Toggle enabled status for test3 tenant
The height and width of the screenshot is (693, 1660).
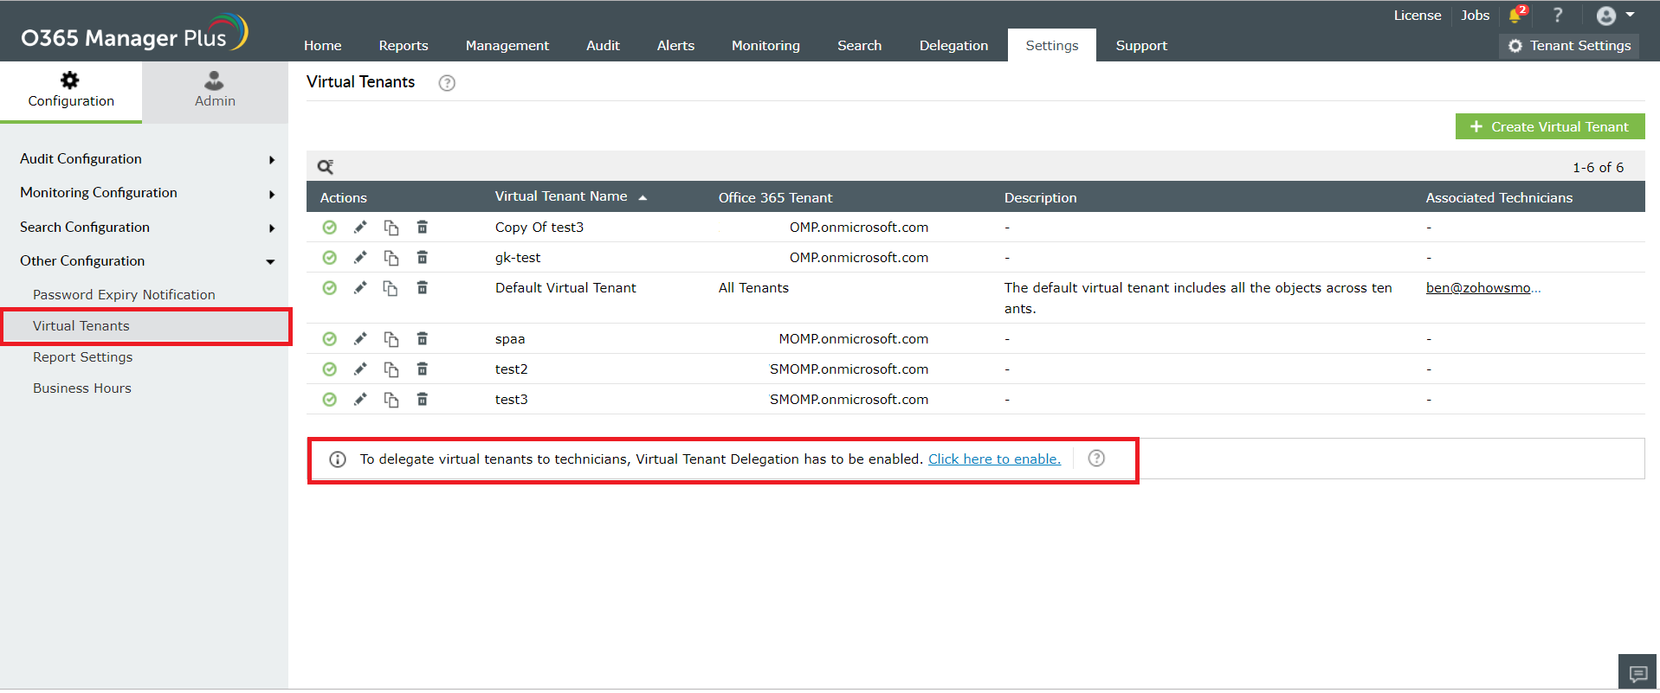pos(329,400)
